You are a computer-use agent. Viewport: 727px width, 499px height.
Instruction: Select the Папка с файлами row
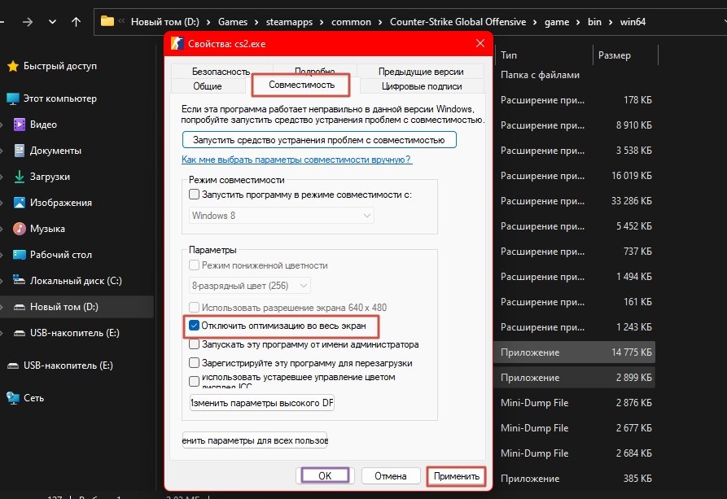(x=575, y=75)
